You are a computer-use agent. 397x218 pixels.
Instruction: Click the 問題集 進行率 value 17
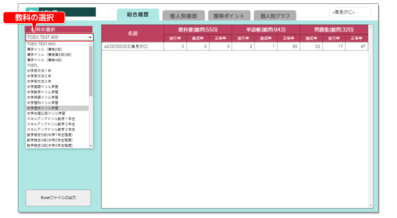[334, 46]
